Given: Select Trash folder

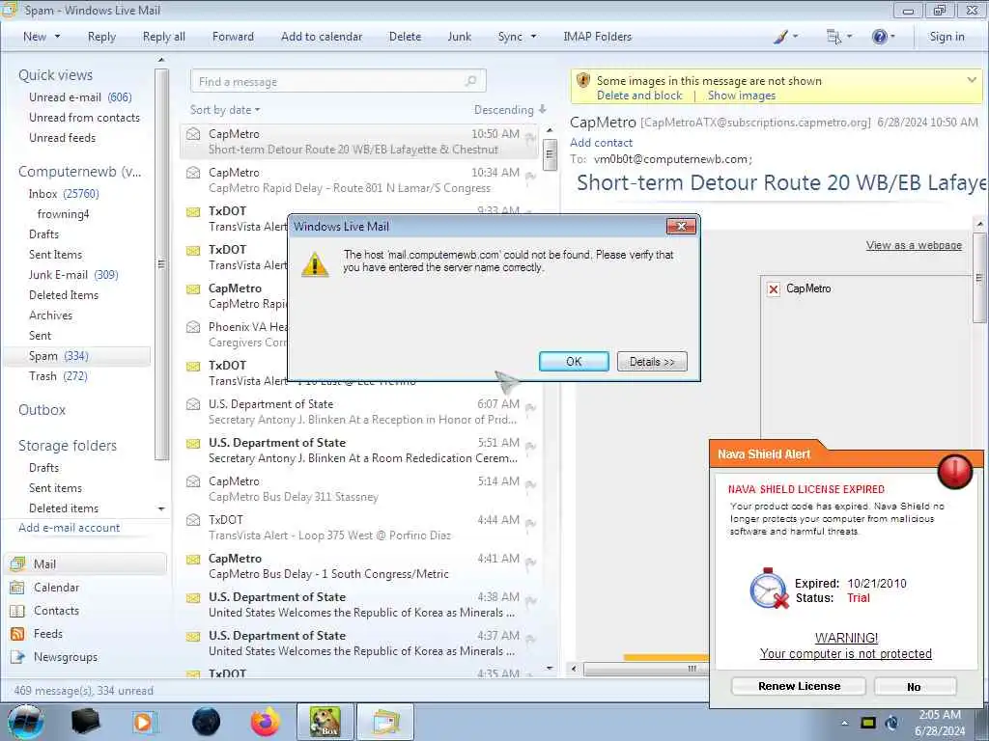Looking at the screenshot, I should (58, 376).
